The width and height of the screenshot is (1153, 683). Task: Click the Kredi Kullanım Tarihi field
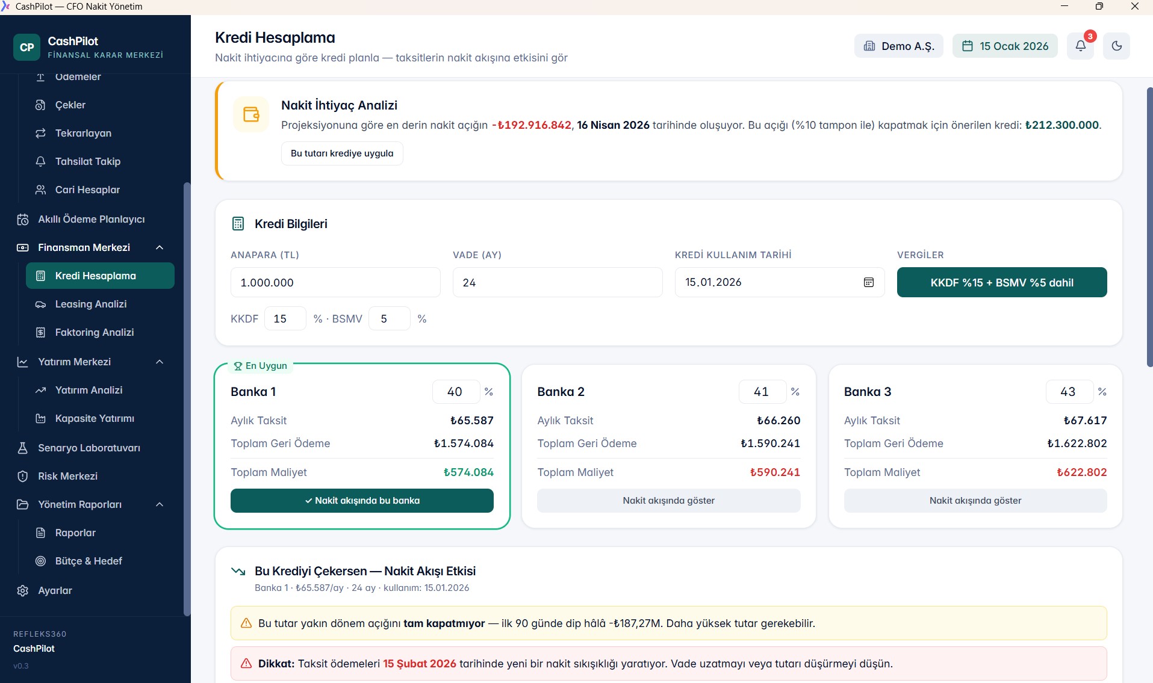[780, 282]
